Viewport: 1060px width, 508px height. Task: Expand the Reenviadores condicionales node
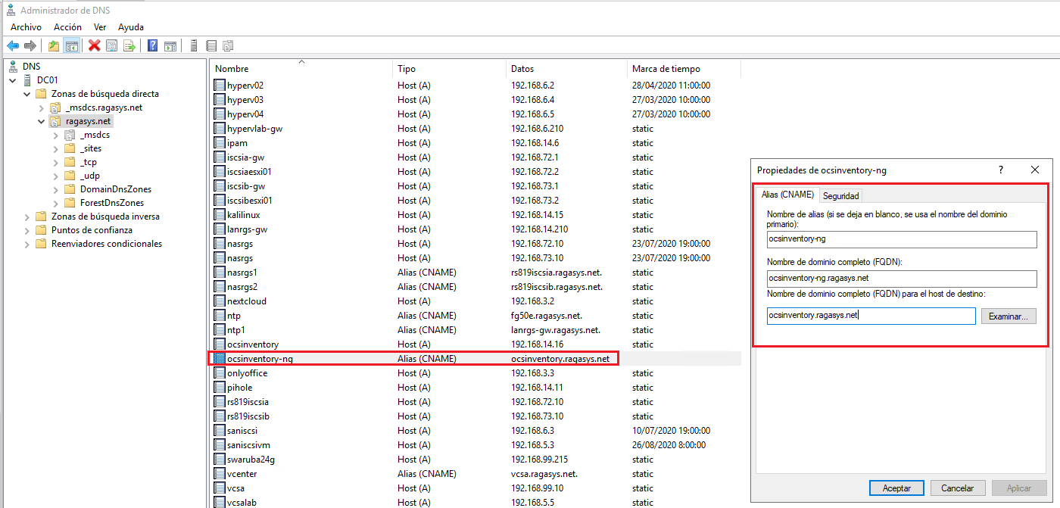pos(27,243)
